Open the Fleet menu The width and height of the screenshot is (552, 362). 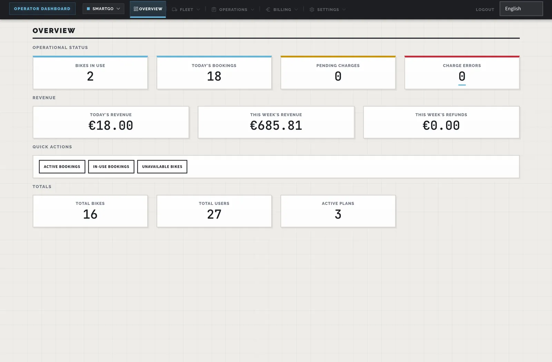tap(186, 10)
